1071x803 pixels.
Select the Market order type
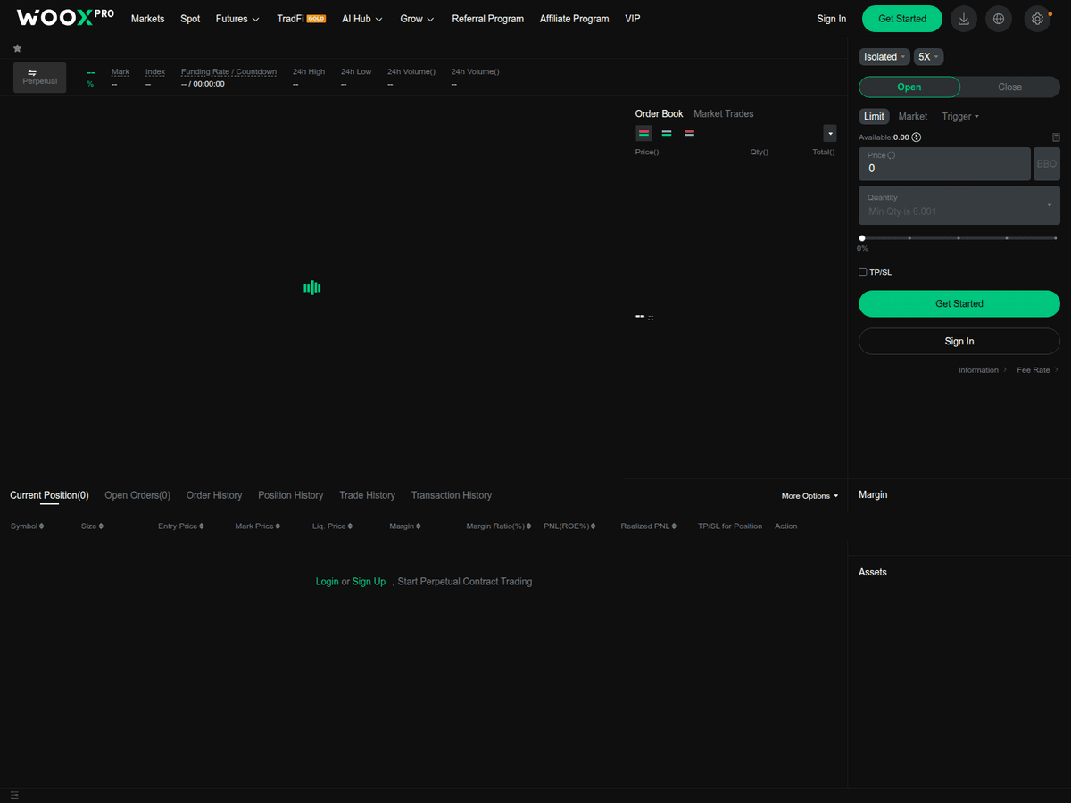913,117
